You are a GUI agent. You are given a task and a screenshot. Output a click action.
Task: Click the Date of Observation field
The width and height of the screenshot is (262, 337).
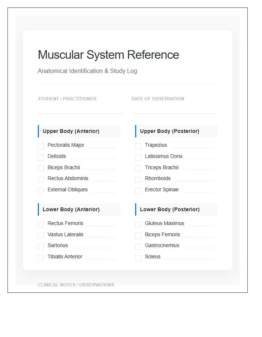click(x=174, y=109)
